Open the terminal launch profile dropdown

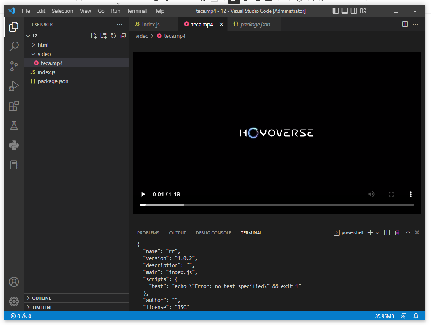click(x=377, y=233)
